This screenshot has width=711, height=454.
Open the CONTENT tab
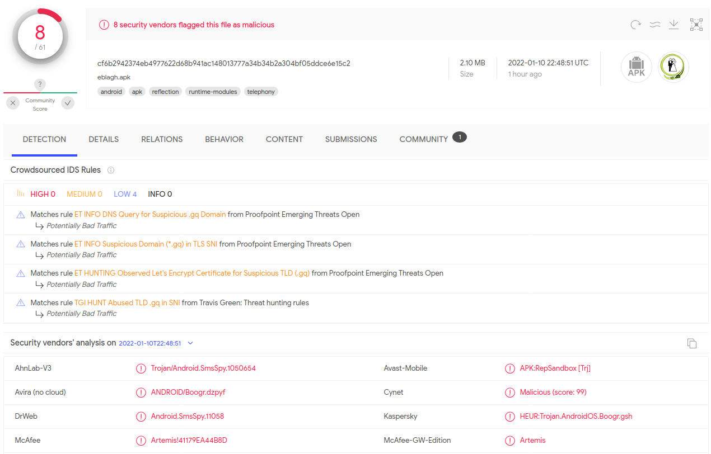point(284,139)
